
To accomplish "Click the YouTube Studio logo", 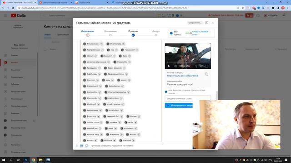I will (x=18, y=15).
